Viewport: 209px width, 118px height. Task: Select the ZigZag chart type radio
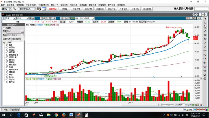pos(7,79)
